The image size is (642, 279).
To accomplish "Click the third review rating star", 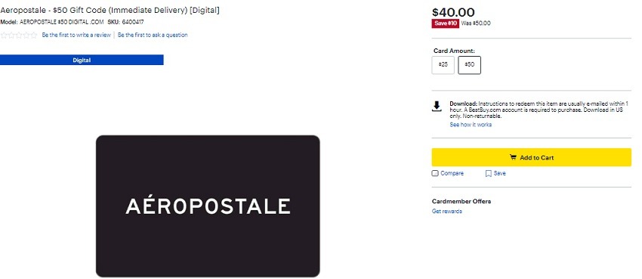I will tap(19, 36).
